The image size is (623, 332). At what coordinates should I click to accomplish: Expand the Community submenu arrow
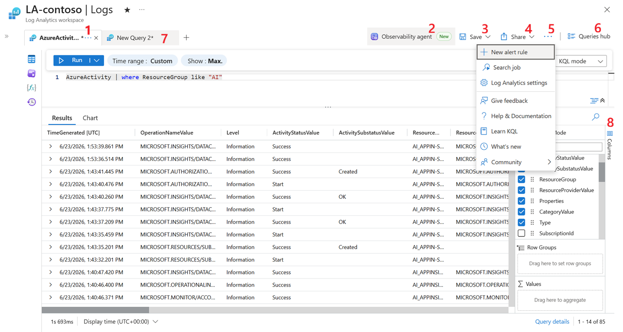point(549,162)
